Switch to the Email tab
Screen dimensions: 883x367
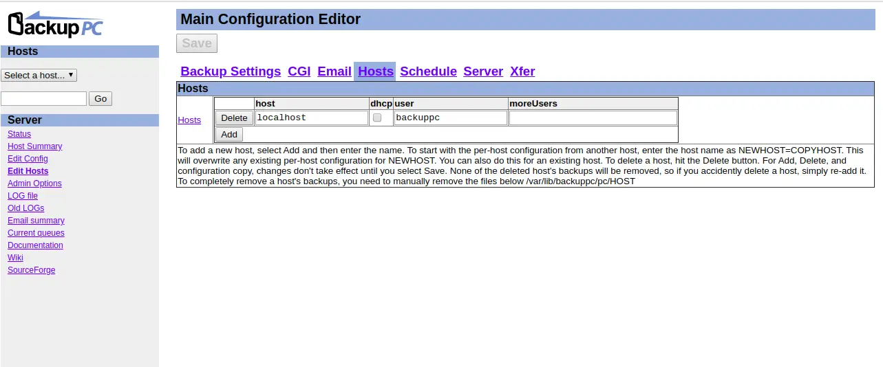click(x=334, y=71)
